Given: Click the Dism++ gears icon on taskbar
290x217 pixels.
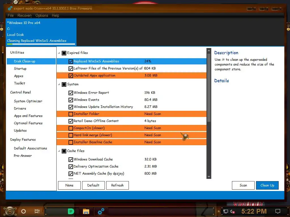Looking at the screenshot, I should click(x=101, y=211).
